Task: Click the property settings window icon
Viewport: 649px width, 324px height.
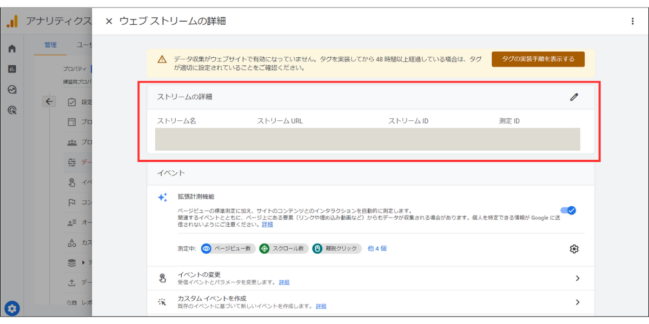Action: coord(71,122)
